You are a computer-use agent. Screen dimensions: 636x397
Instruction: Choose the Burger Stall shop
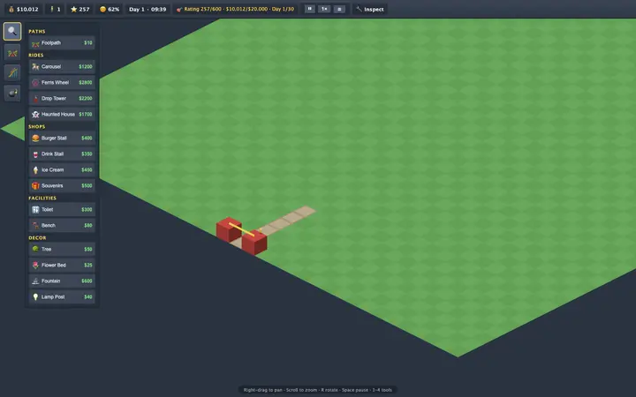pos(62,138)
